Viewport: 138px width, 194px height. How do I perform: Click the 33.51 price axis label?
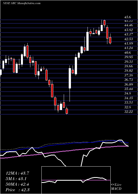pos(129,103)
